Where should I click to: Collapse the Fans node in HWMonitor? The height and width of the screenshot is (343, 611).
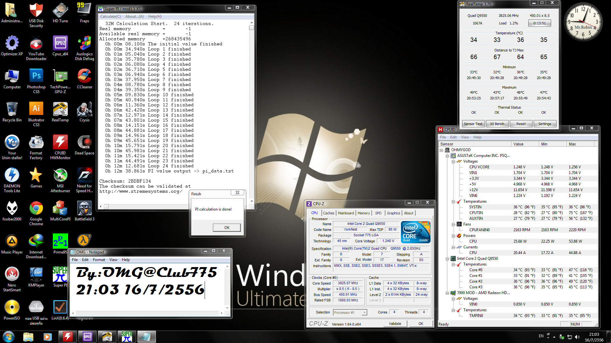(453, 224)
